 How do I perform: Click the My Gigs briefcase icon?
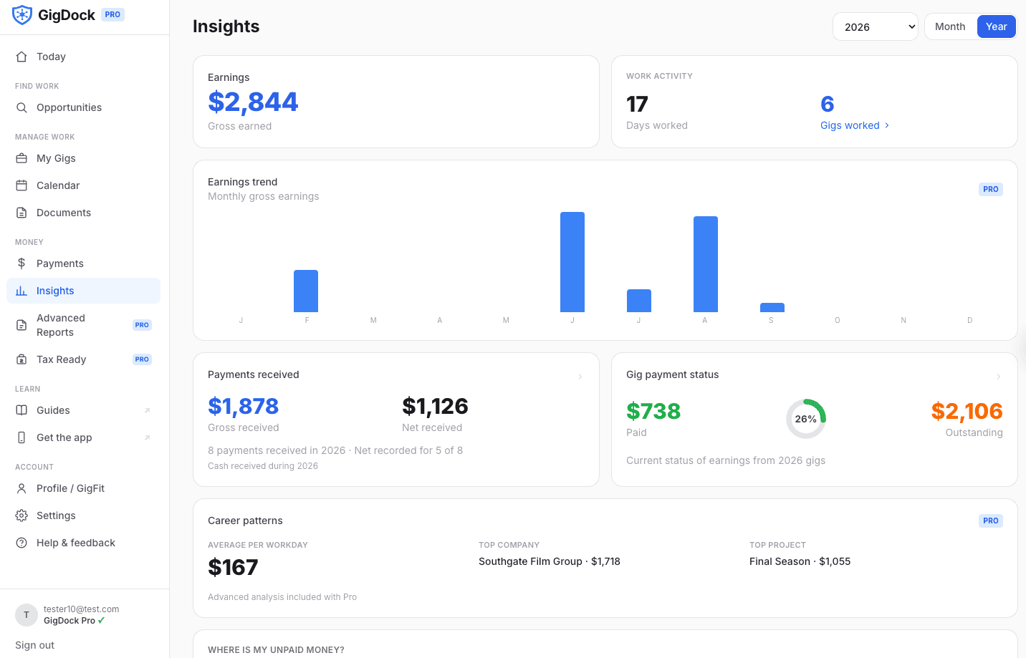tap(21, 158)
